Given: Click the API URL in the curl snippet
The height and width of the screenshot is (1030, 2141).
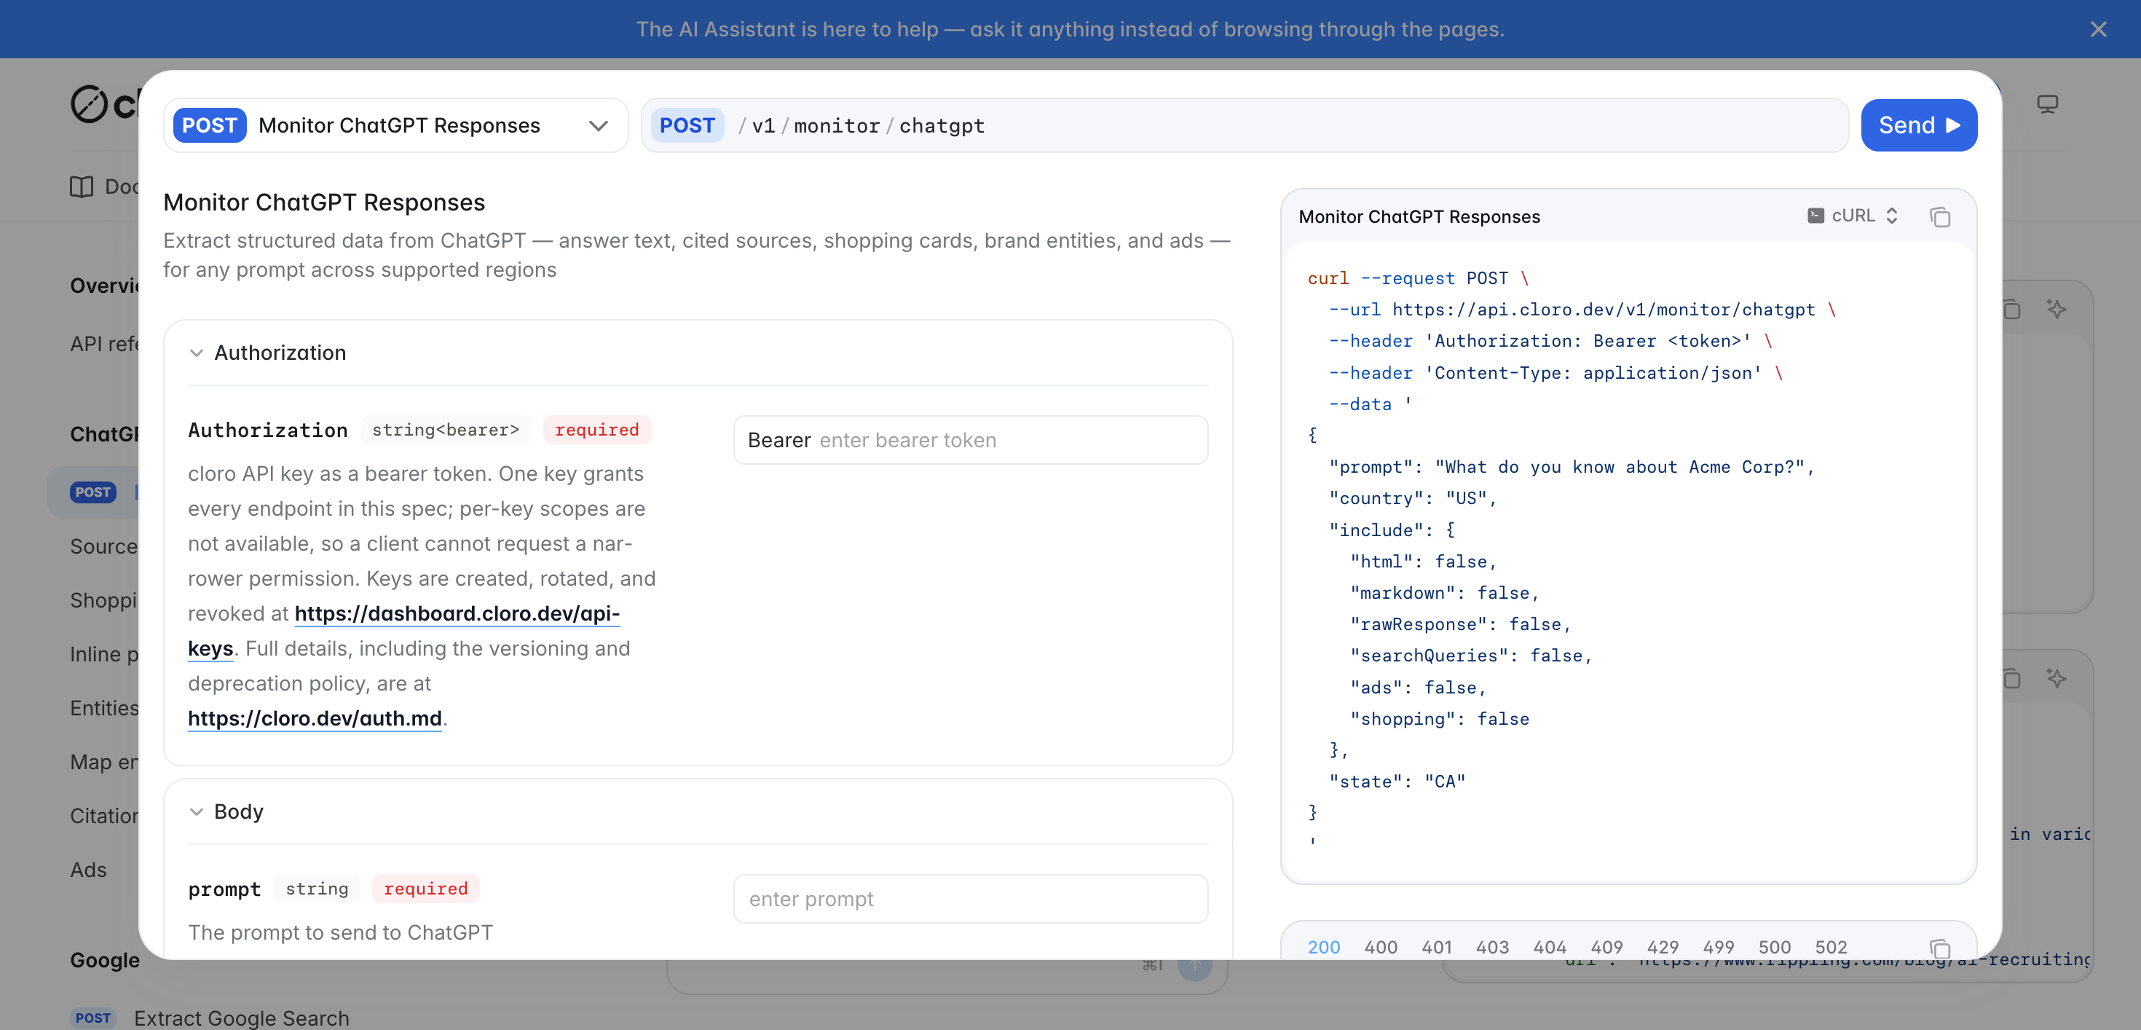Looking at the screenshot, I should [x=1604, y=310].
